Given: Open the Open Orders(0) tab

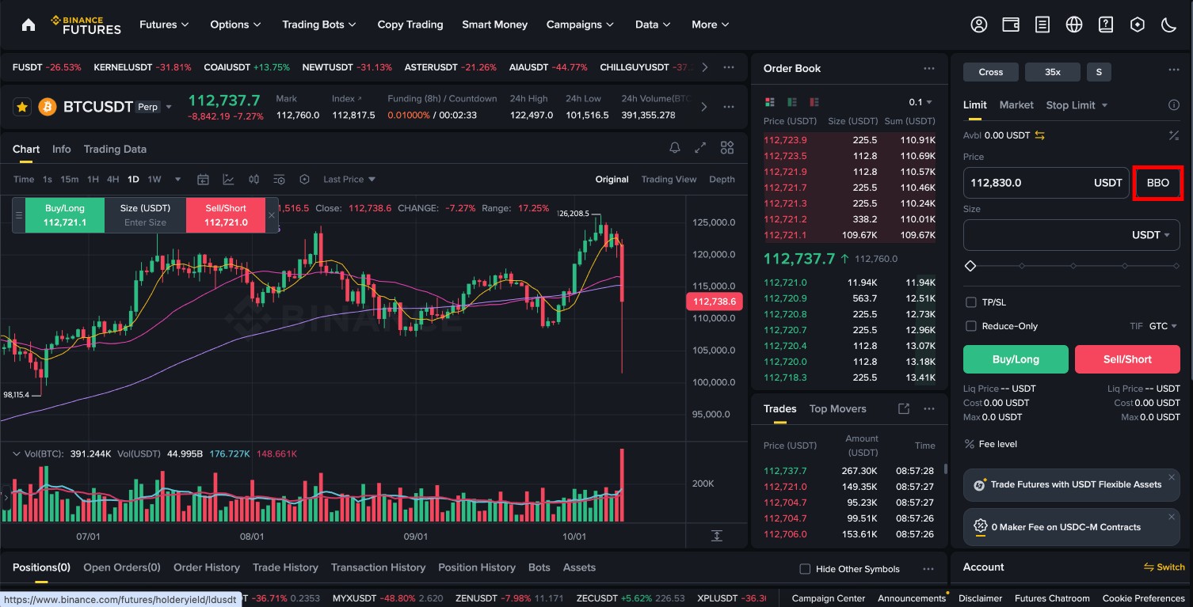Looking at the screenshot, I should 122,567.
